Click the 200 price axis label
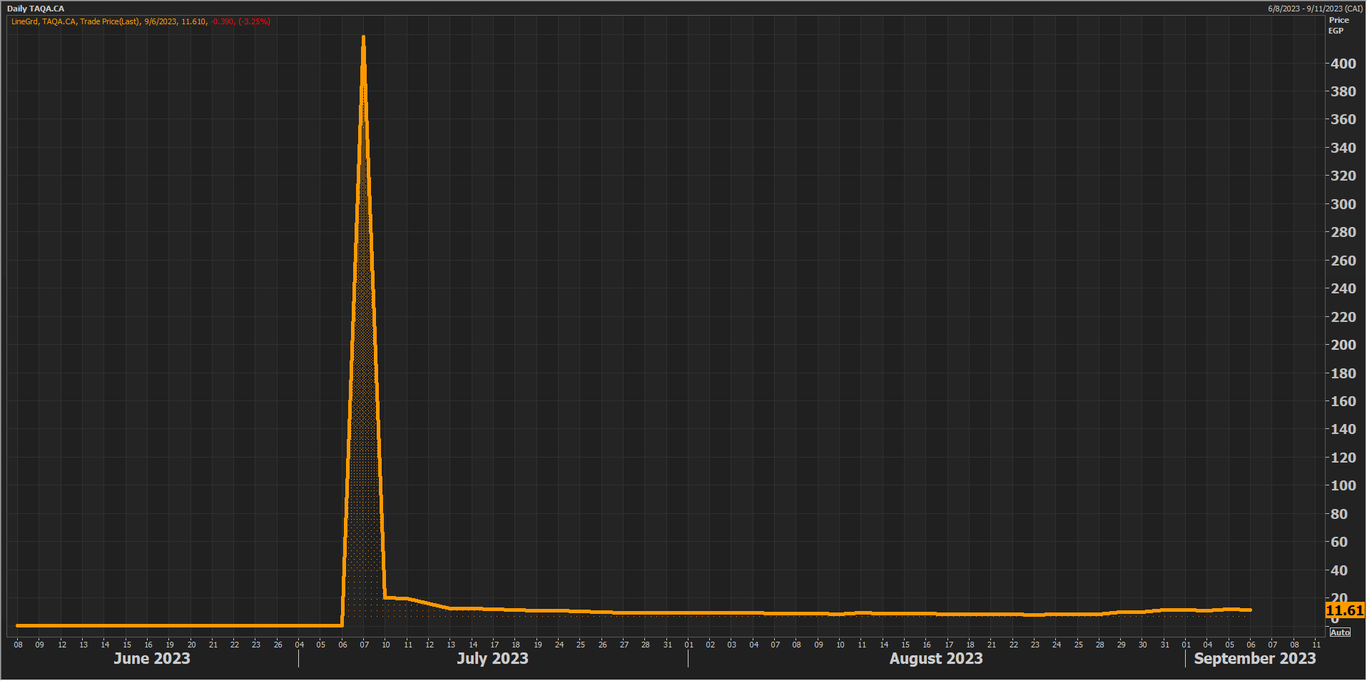1367x681 pixels. pyautogui.click(x=1343, y=345)
